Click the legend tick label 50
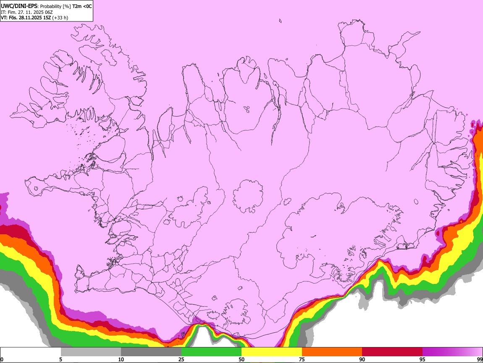 (241, 359)
